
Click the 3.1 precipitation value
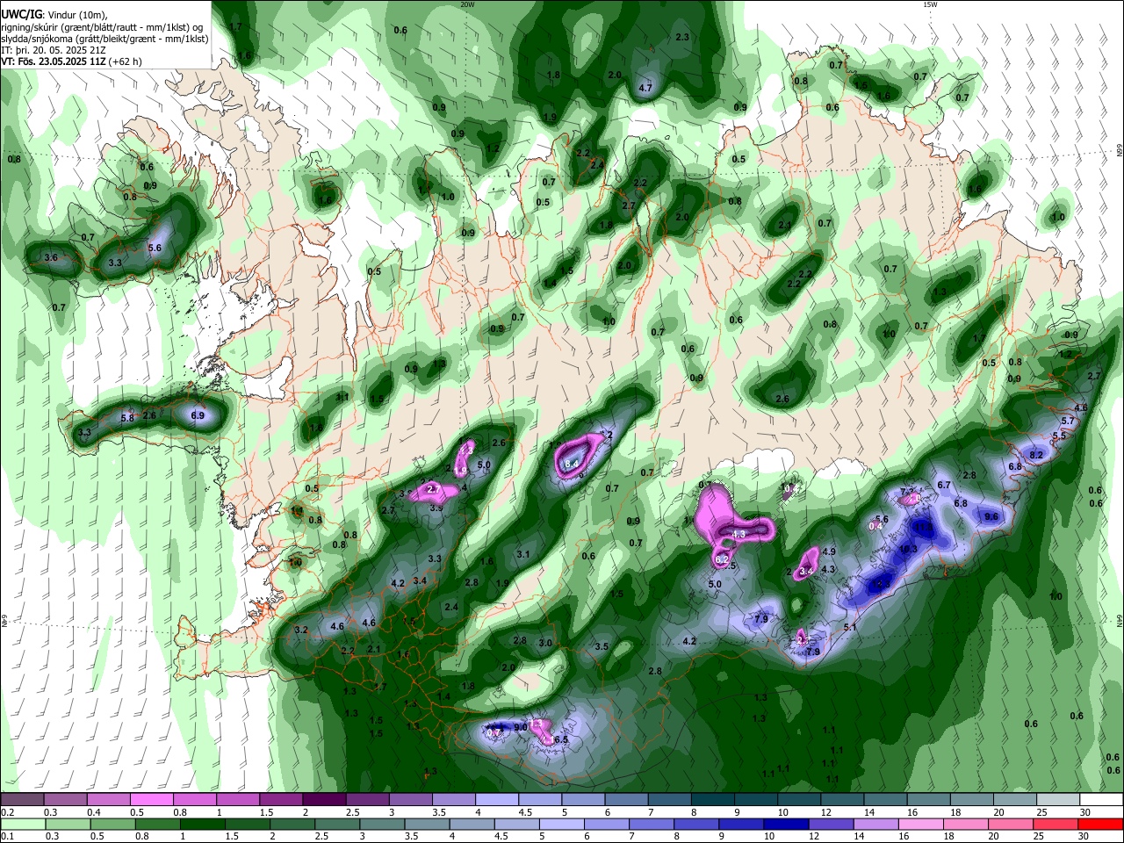523,554
